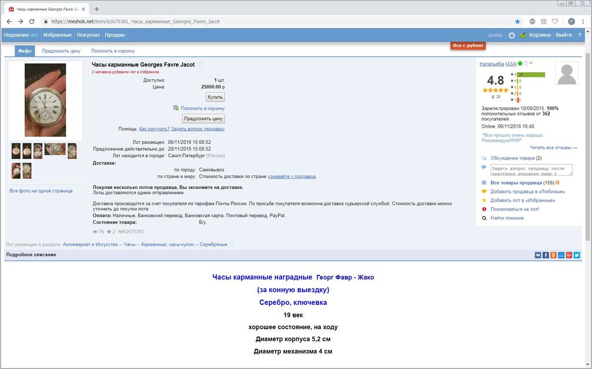Screen dimensions: 592x369
Task: Open the Chrome profile avatar menu
Action: 571,21
